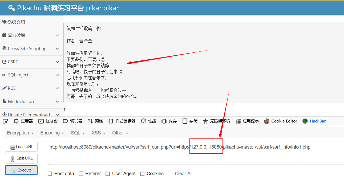Click the poem title 假如生活欺骗了你
The width and height of the screenshot is (344, 184).
tap(84, 28)
